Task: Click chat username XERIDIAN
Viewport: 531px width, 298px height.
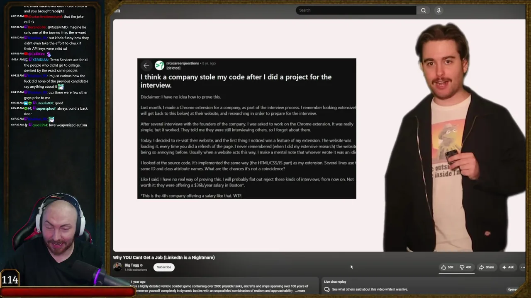Action: coord(40,60)
